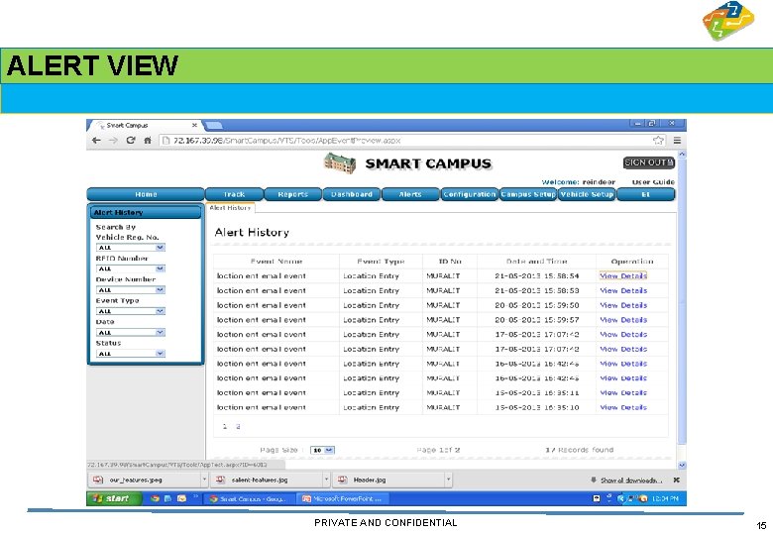
Task: Click the third quick launch icon
Action: [181, 498]
